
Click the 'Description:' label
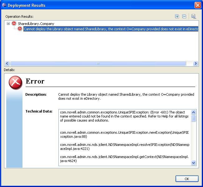click(x=36, y=94)
